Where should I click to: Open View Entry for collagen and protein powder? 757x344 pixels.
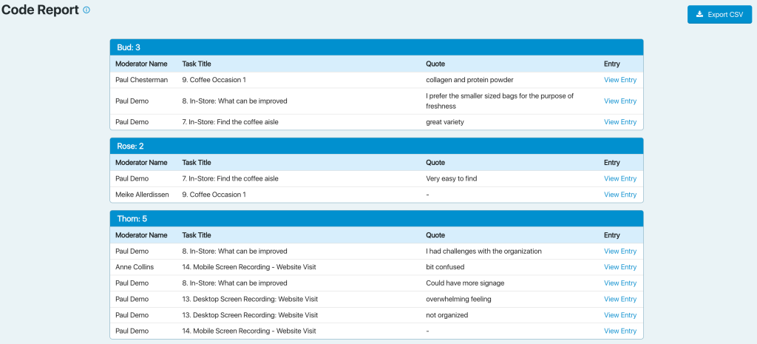point(620,80)
